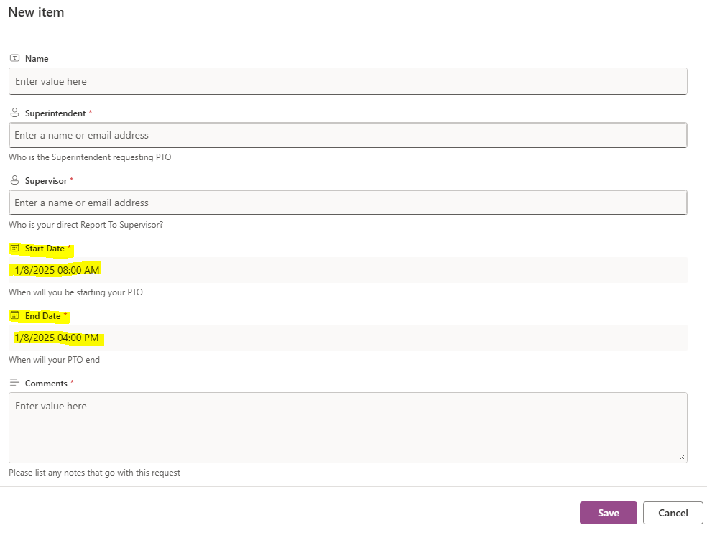Image resolution: width=707 pixels, height=533 pixels.
Task: Click inside the Comments text area
Action: pyautogui.click(x=348, y=427)
